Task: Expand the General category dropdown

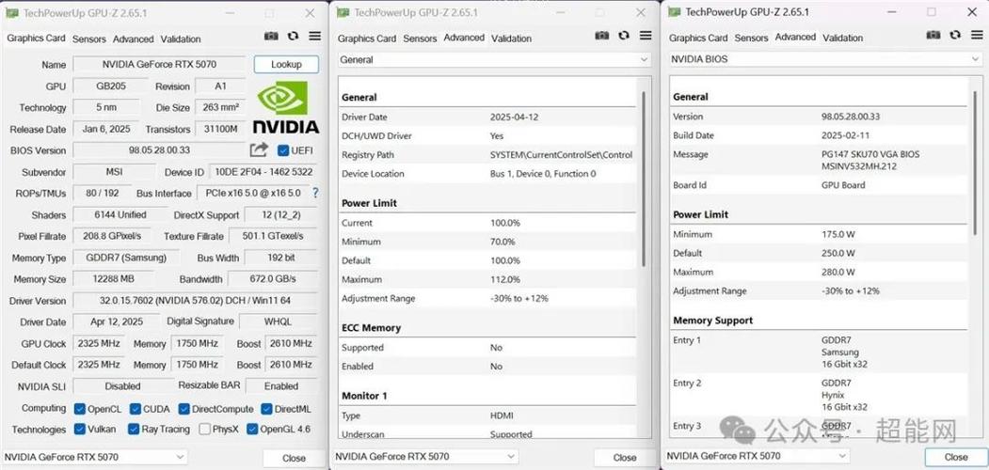Action: pyautogui.click(x=493, y=59)
